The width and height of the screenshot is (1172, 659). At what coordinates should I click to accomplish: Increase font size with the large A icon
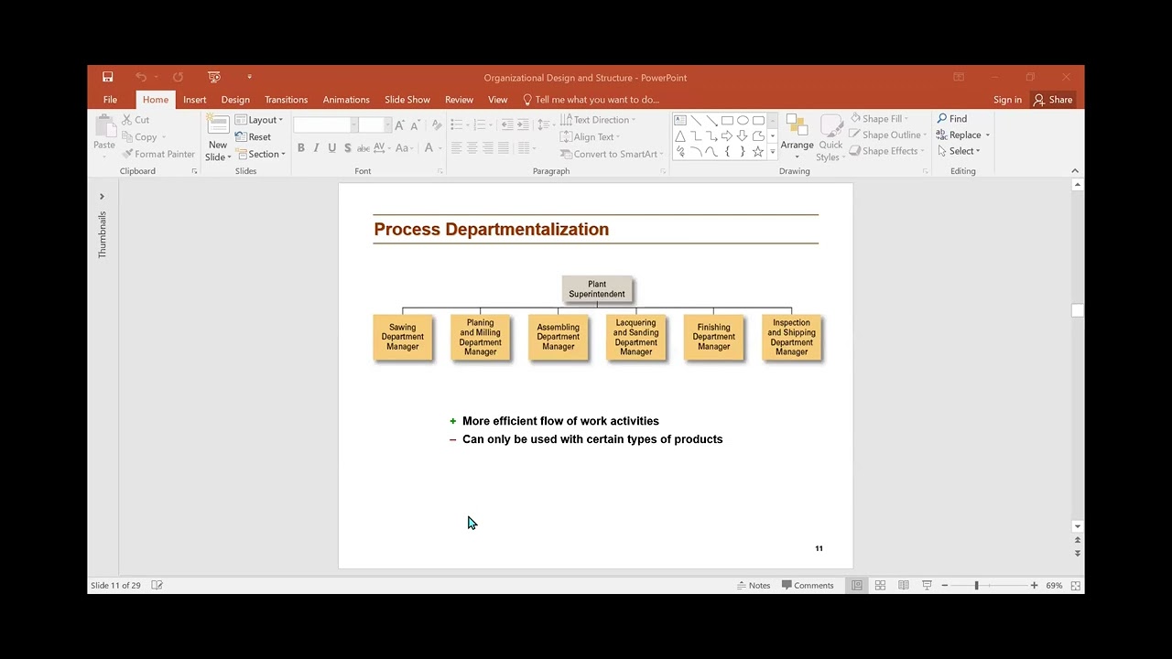[x=399, y=125]
